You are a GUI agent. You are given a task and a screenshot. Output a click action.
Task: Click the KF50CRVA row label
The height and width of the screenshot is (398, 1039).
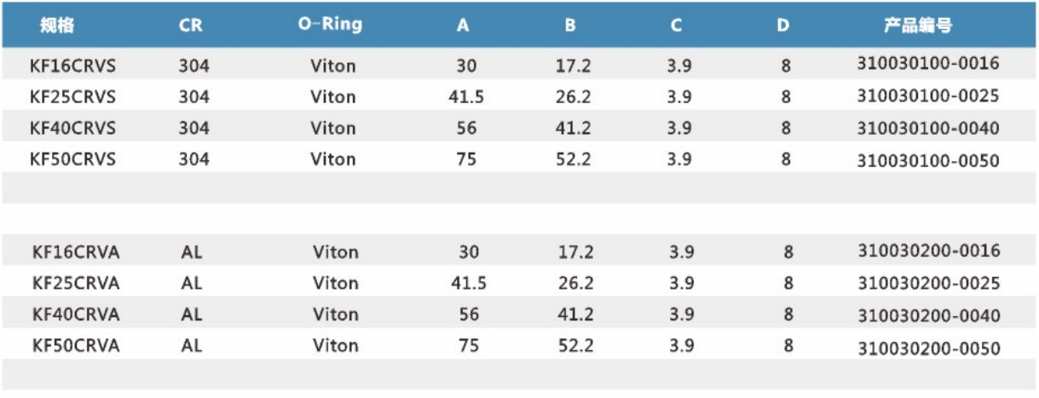pyautogui.click(x=76, y=345)
